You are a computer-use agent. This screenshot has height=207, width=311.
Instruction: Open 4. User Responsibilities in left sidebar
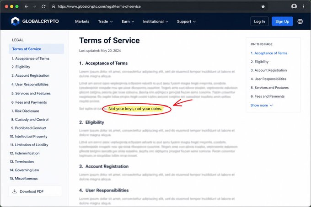(x=30, y=85)
